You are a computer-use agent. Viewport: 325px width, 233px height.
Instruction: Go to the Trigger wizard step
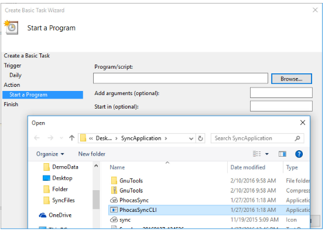12,65
